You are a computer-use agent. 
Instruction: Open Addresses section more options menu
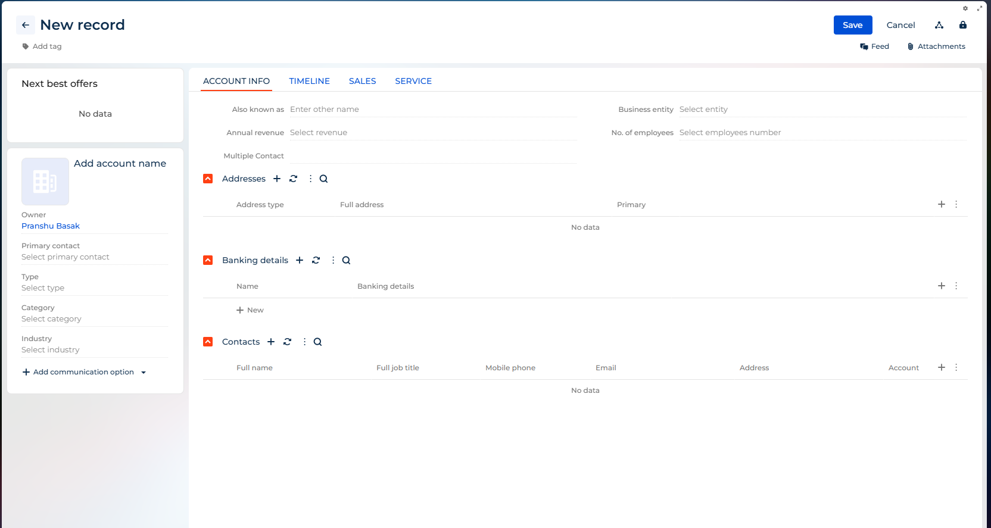310,179
